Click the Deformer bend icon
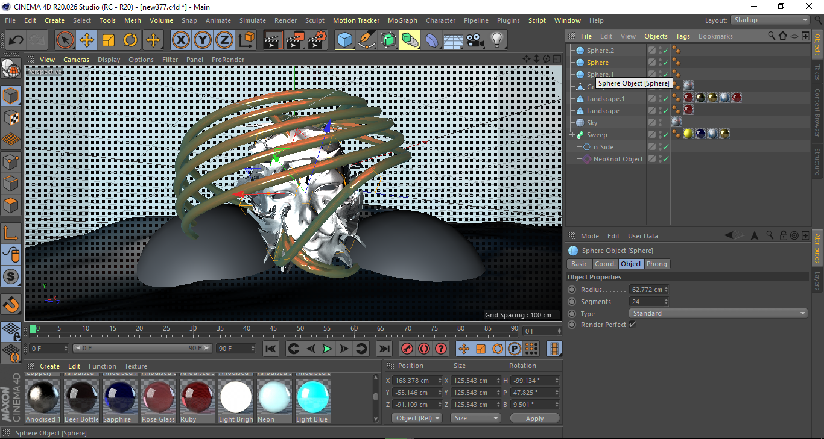The height and width of the screenshot is (439, 824). pyautogui.click(x=432, y=40)
